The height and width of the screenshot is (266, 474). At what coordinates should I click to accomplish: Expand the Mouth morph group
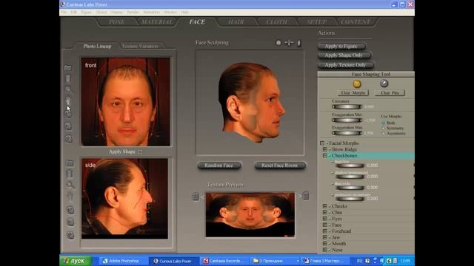325,244
